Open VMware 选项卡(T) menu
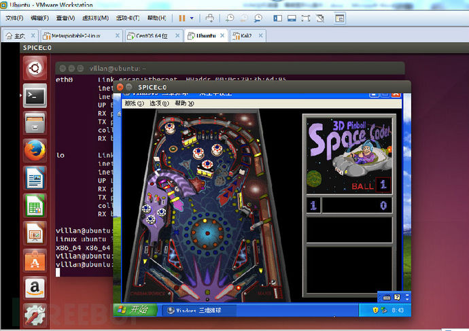The width and height of the screenshot is (469, 331). pos(128,18)
